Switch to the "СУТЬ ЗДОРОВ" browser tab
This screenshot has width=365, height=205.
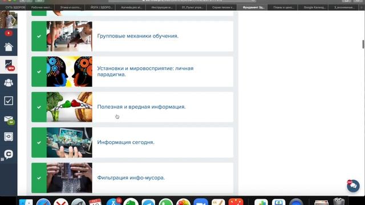pyautogui.click(x=14, y=7)
